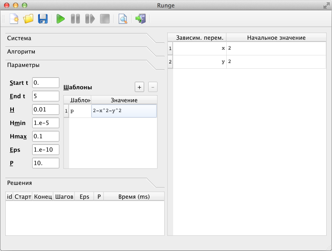Click the P field with 10.

click(x=46, y=163)
